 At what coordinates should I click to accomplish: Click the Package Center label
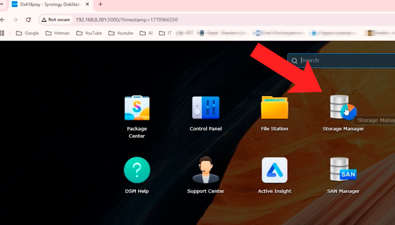coord(137,132)
